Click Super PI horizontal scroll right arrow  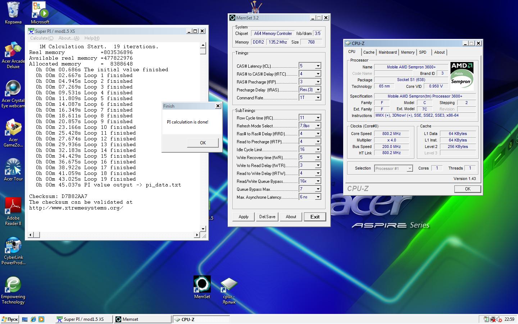click(x=197, y=235)
